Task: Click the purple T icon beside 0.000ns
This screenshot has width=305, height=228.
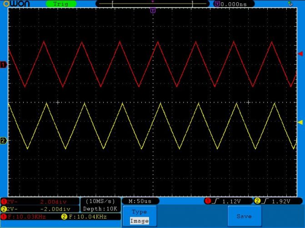Action: click(217, 4)
